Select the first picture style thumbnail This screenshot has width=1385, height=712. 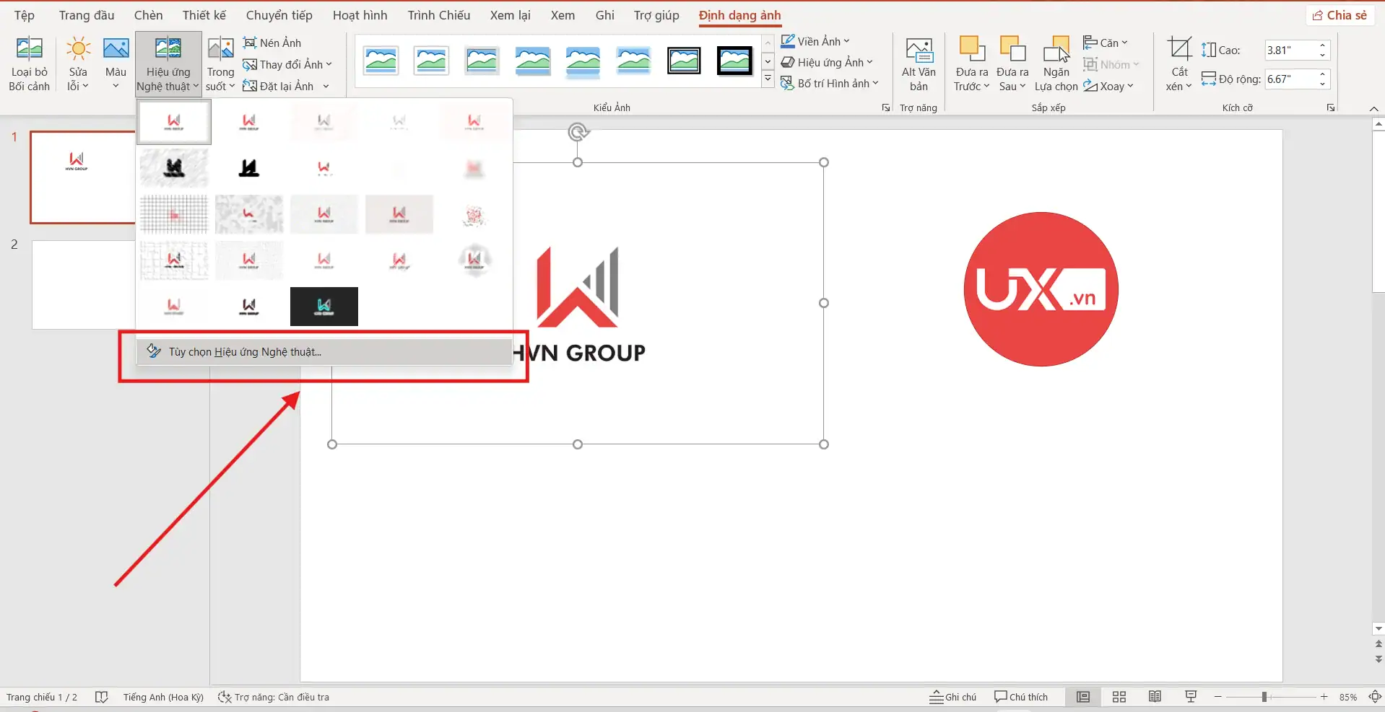pyautogui.click(x=381, y=61)
